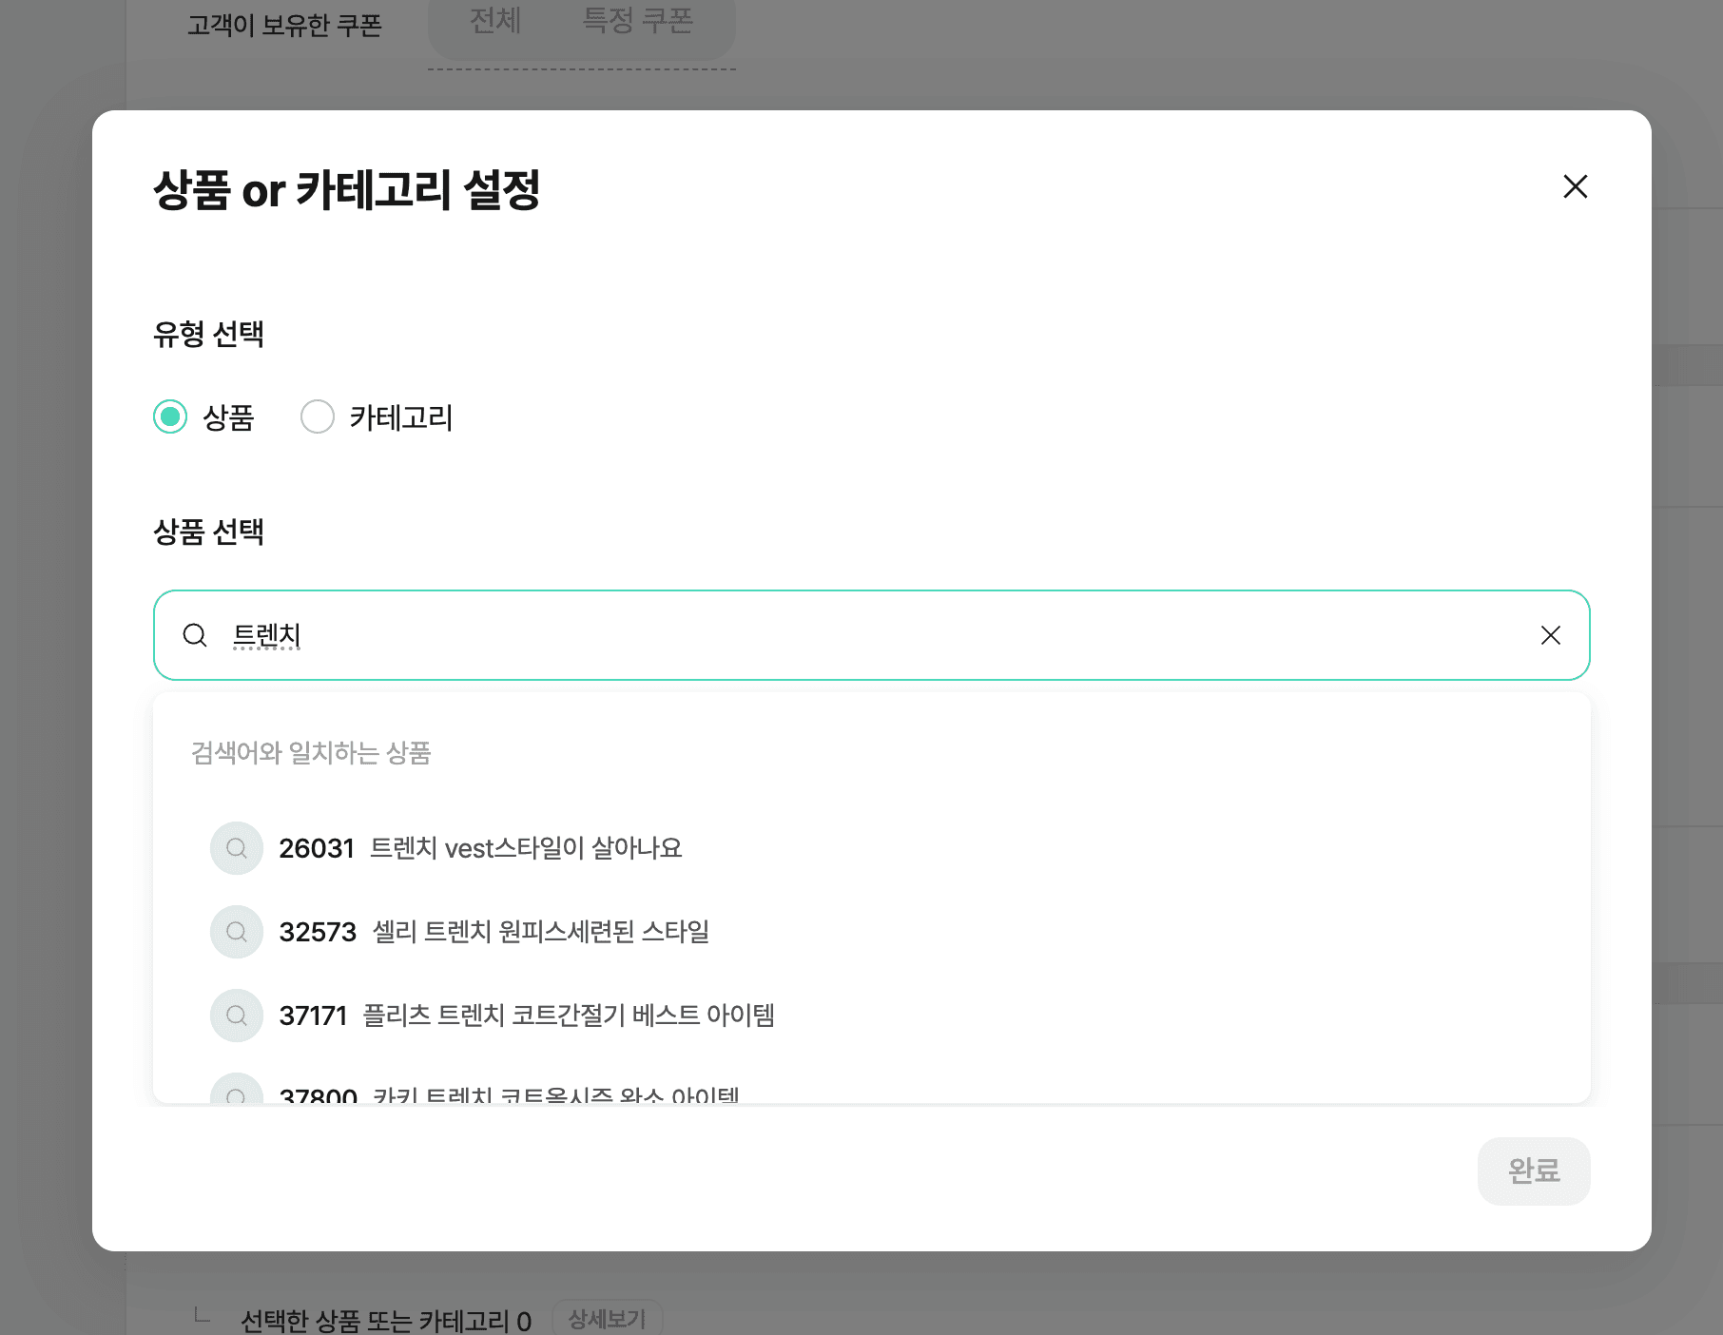Close the 상품 or 카테고리 설정 dialog
Screen dimensions: 1723x1335
click(x=1576, y=187)
